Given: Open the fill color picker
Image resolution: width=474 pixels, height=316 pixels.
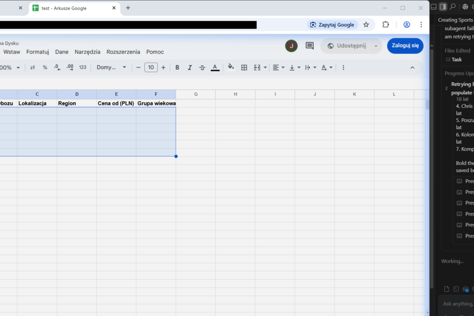Looking at the screenshot, I should pos(230,67).
